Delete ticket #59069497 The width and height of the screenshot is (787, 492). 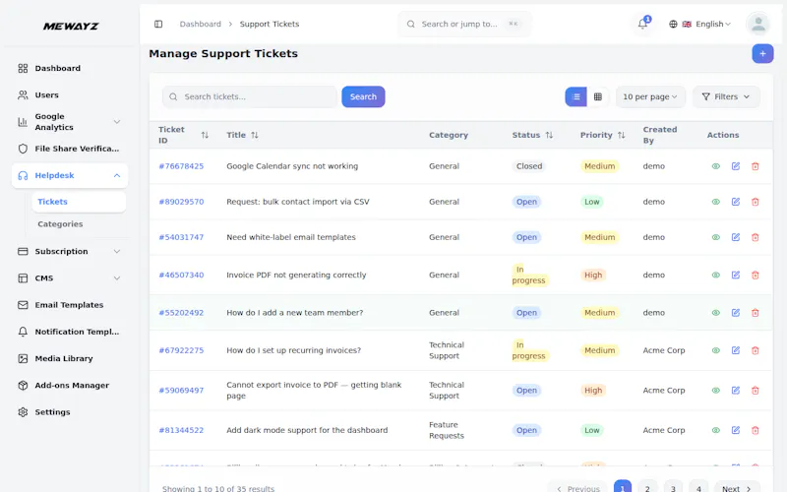pos(755,391)
